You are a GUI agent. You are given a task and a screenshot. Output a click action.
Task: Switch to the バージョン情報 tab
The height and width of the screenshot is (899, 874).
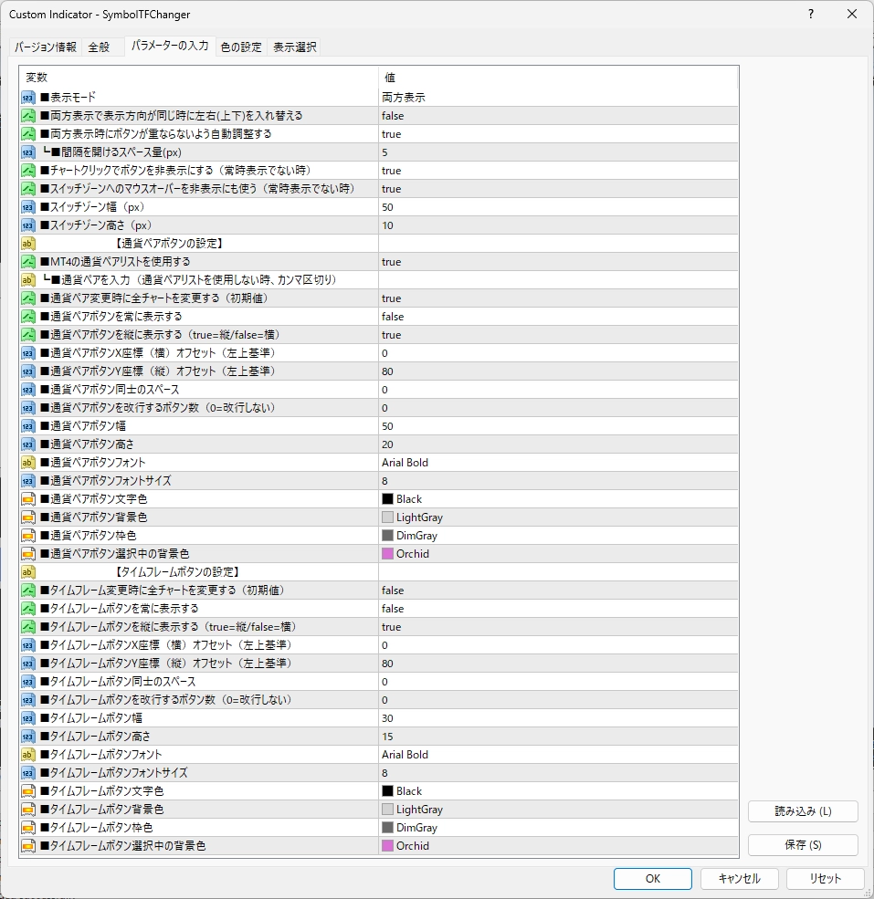point(46,47)
